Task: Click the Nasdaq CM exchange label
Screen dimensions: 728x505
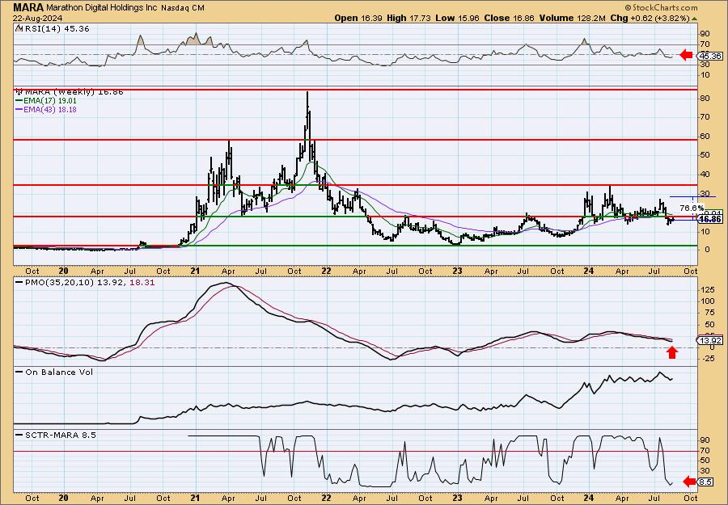Action: click(183, 8)
